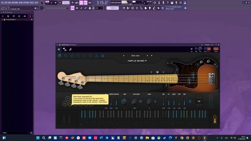251x141 pixels.
Task: Click the plugin wrapper wrench icon
Action: (71, 50)
